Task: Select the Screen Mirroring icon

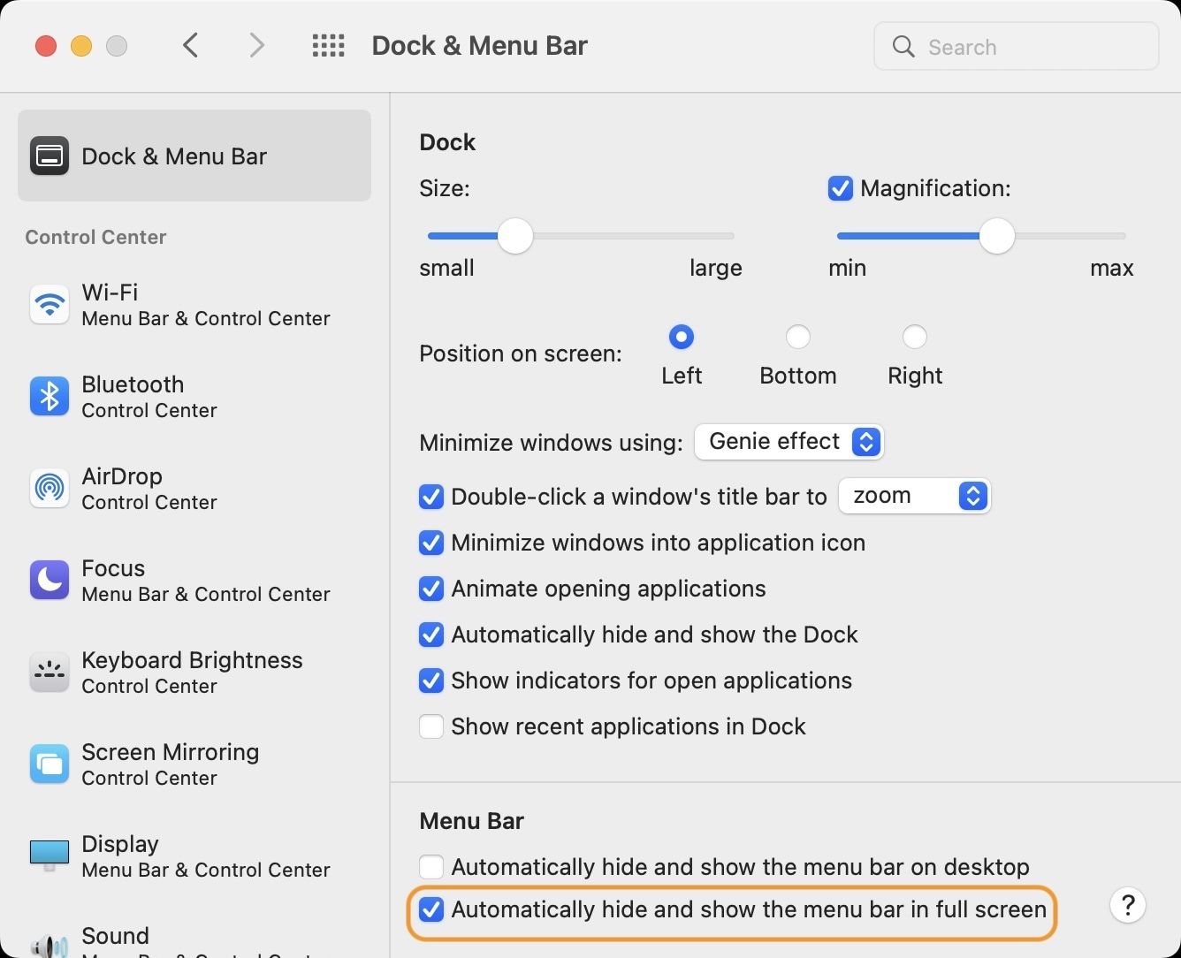Action: 50,764
